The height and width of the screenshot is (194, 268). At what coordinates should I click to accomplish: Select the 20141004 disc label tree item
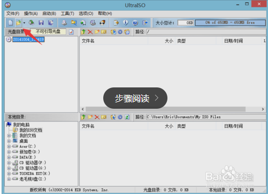coord(28,39)
